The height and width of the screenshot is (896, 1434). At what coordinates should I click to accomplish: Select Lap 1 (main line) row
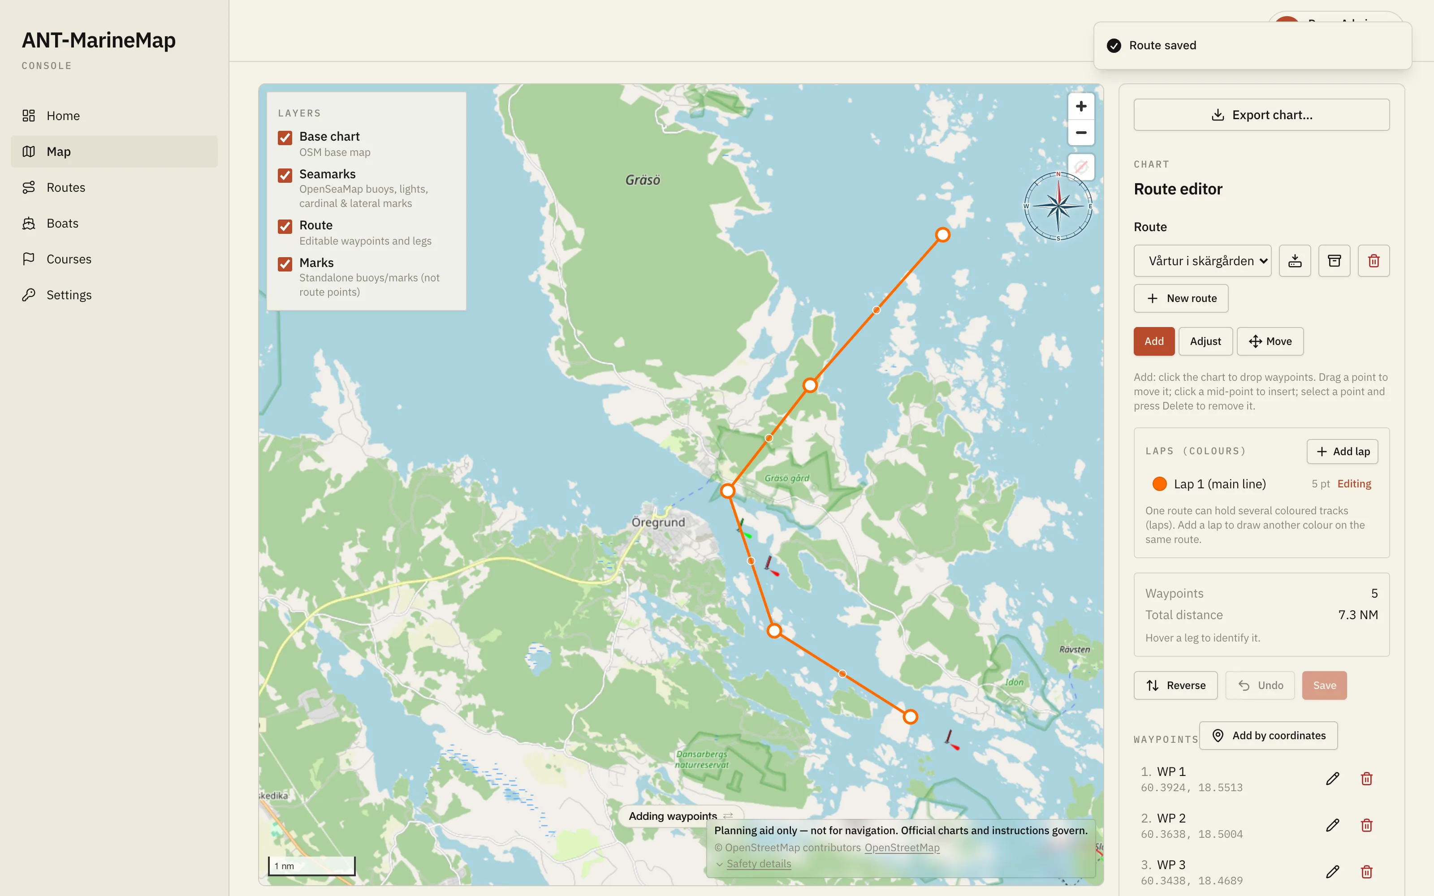[x=1261, y=484]
